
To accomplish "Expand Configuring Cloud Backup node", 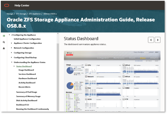I will tap(12, 57).
